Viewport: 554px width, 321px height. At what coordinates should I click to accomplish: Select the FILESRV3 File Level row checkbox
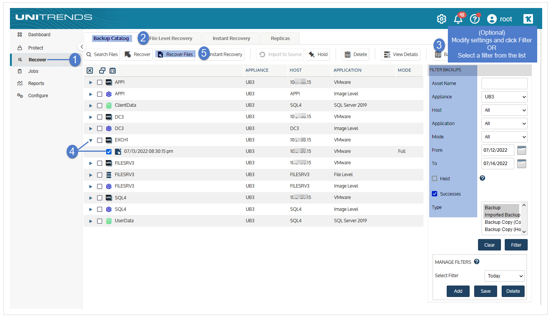pos(100,175)
